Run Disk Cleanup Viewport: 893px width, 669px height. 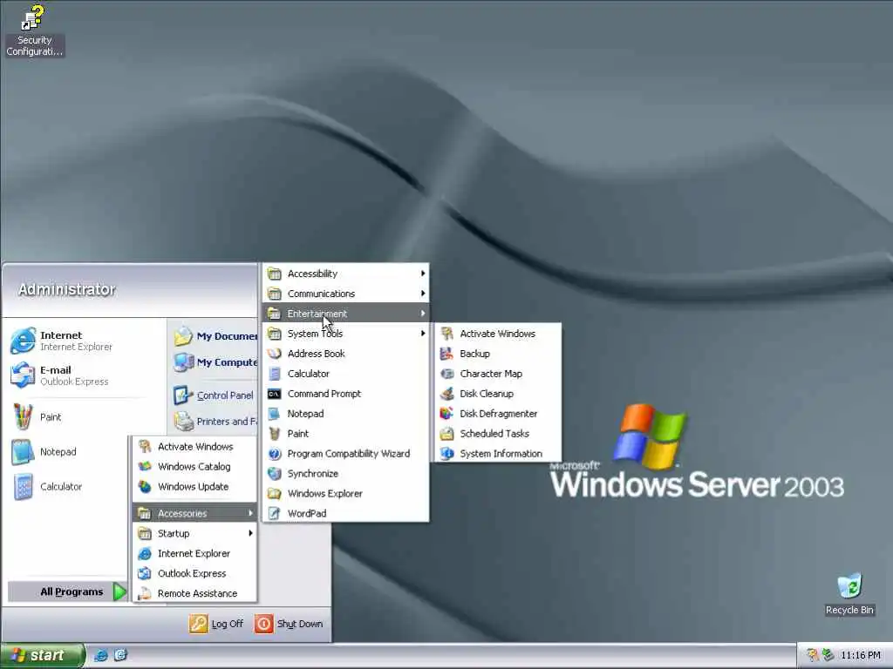(498, 393)
